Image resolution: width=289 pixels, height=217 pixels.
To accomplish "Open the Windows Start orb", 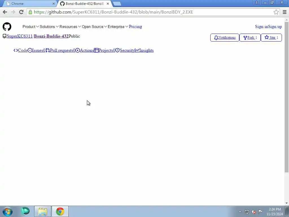I will (x=8, y=211).
